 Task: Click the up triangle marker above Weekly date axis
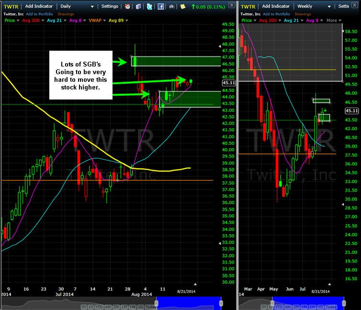[329, 285]
